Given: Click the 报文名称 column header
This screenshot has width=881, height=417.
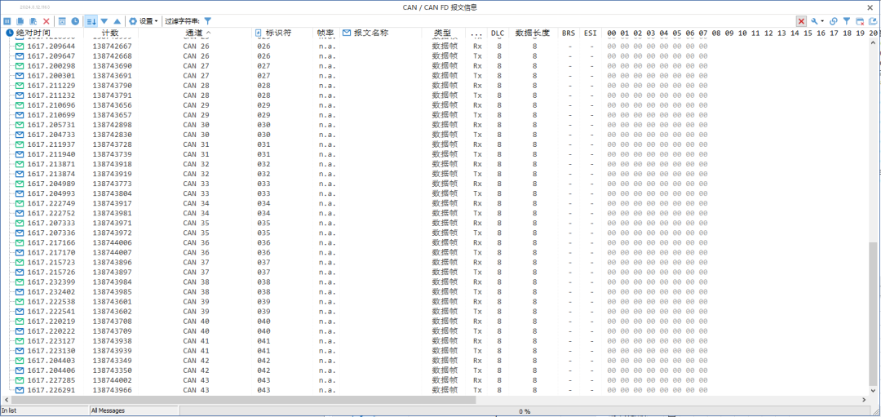Looking at the screenshot, I should pyautogui.click(x=371, y=33).
